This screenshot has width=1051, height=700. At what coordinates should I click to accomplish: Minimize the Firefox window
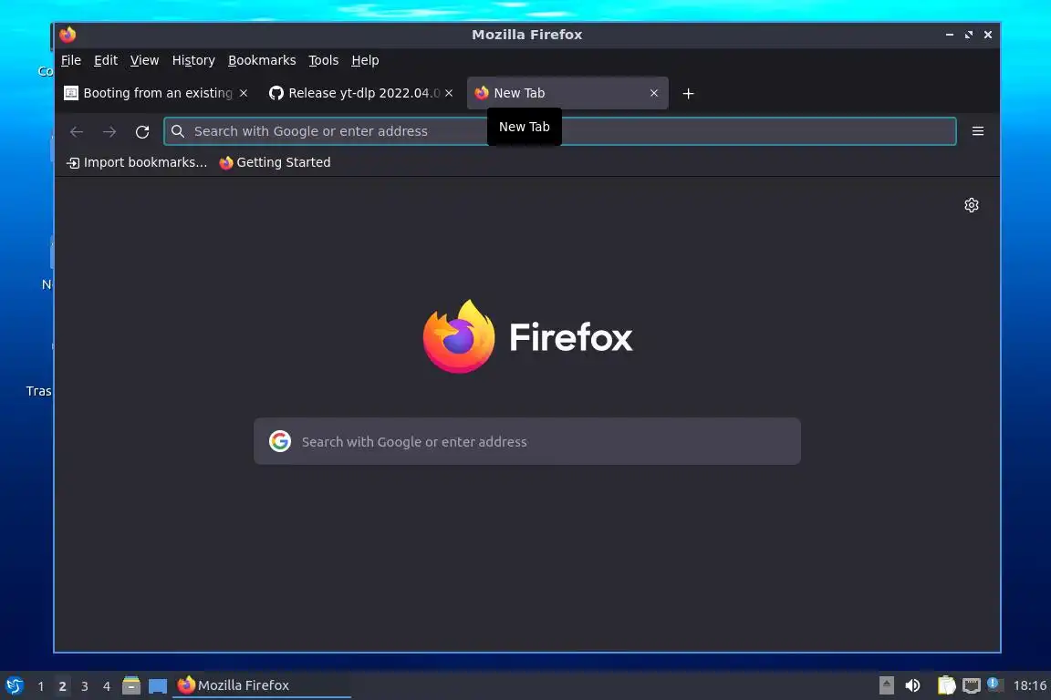tap(950, 34)
